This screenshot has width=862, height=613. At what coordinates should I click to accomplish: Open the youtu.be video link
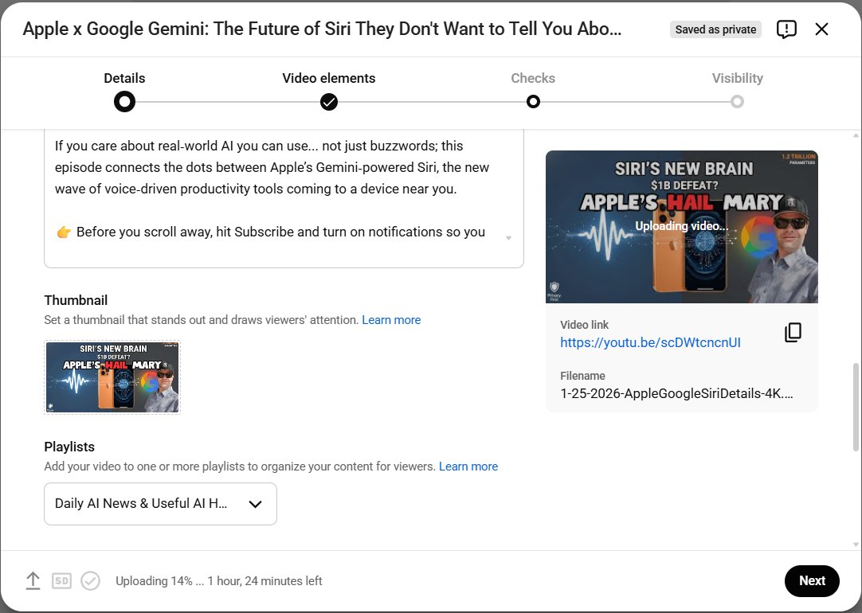coord(650,343)
